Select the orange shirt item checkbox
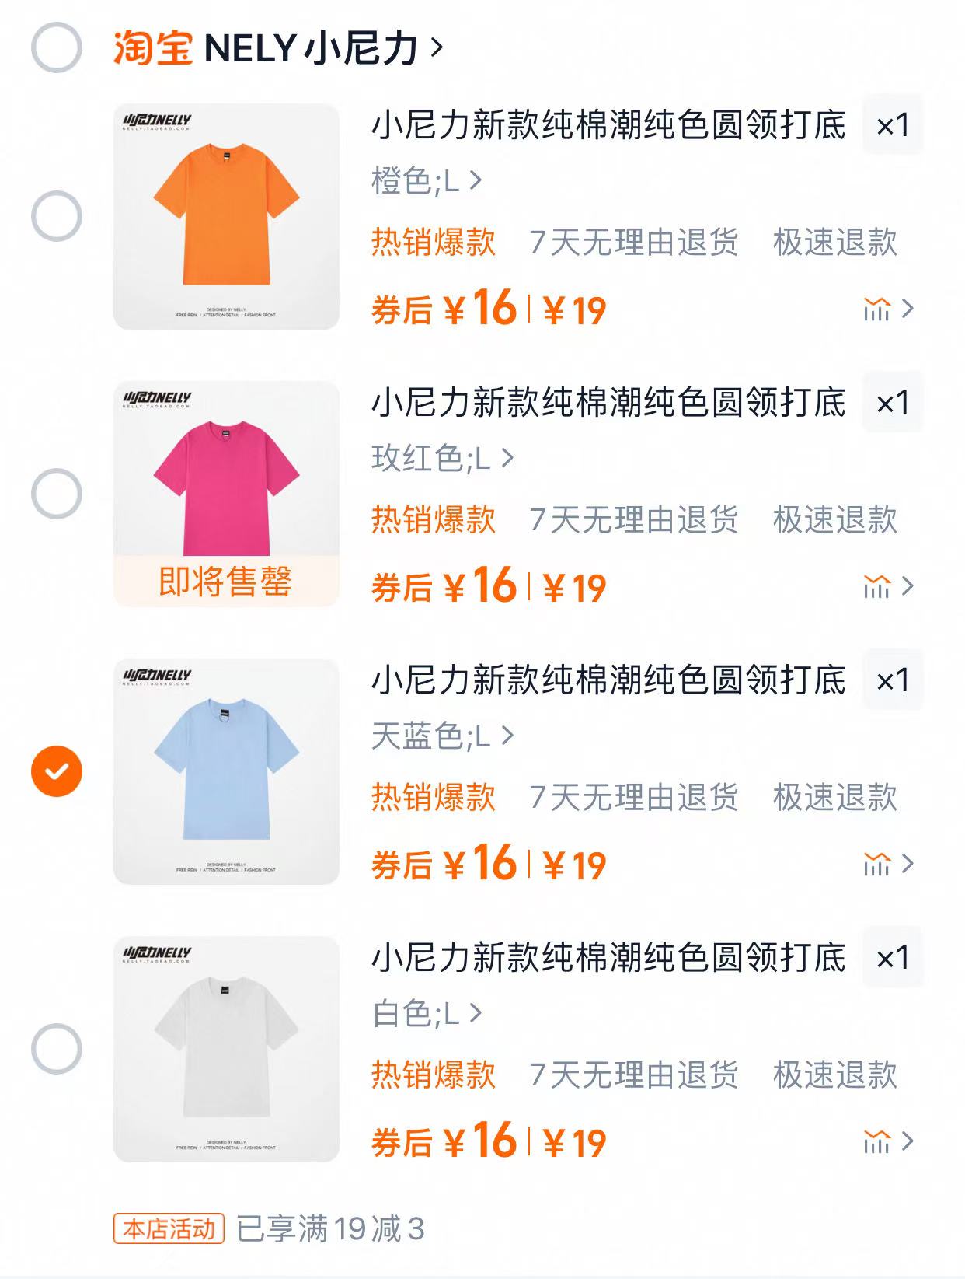The width and height of the screenshot is (965, 1279). tap(57, 216)
